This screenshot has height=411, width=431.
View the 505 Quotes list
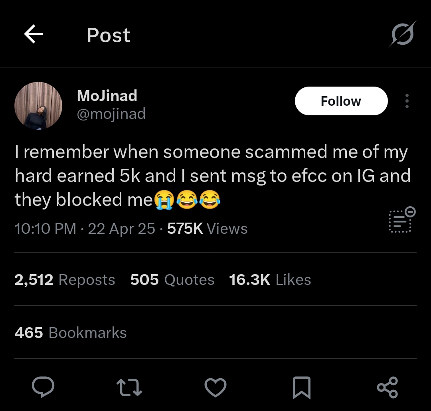pos(172,280)
